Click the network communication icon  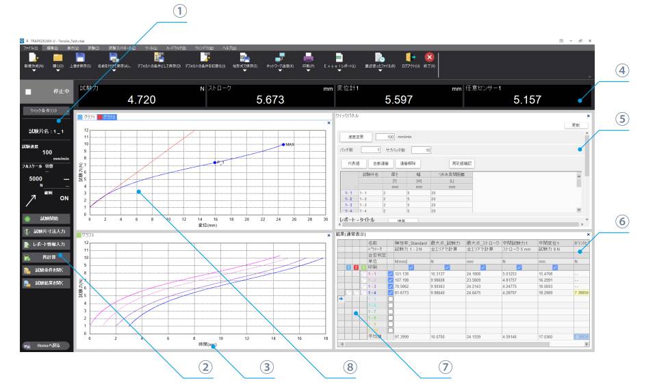tap(279, 57)
